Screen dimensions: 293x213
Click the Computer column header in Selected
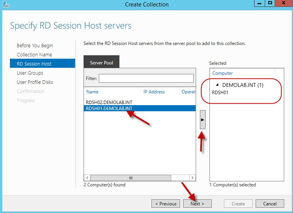[222, 73]
